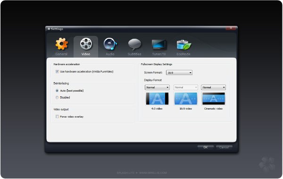This screenshot has height=179, width=283.
Task: Click the 'Video output' group label
Action: (x=61, y=110)
